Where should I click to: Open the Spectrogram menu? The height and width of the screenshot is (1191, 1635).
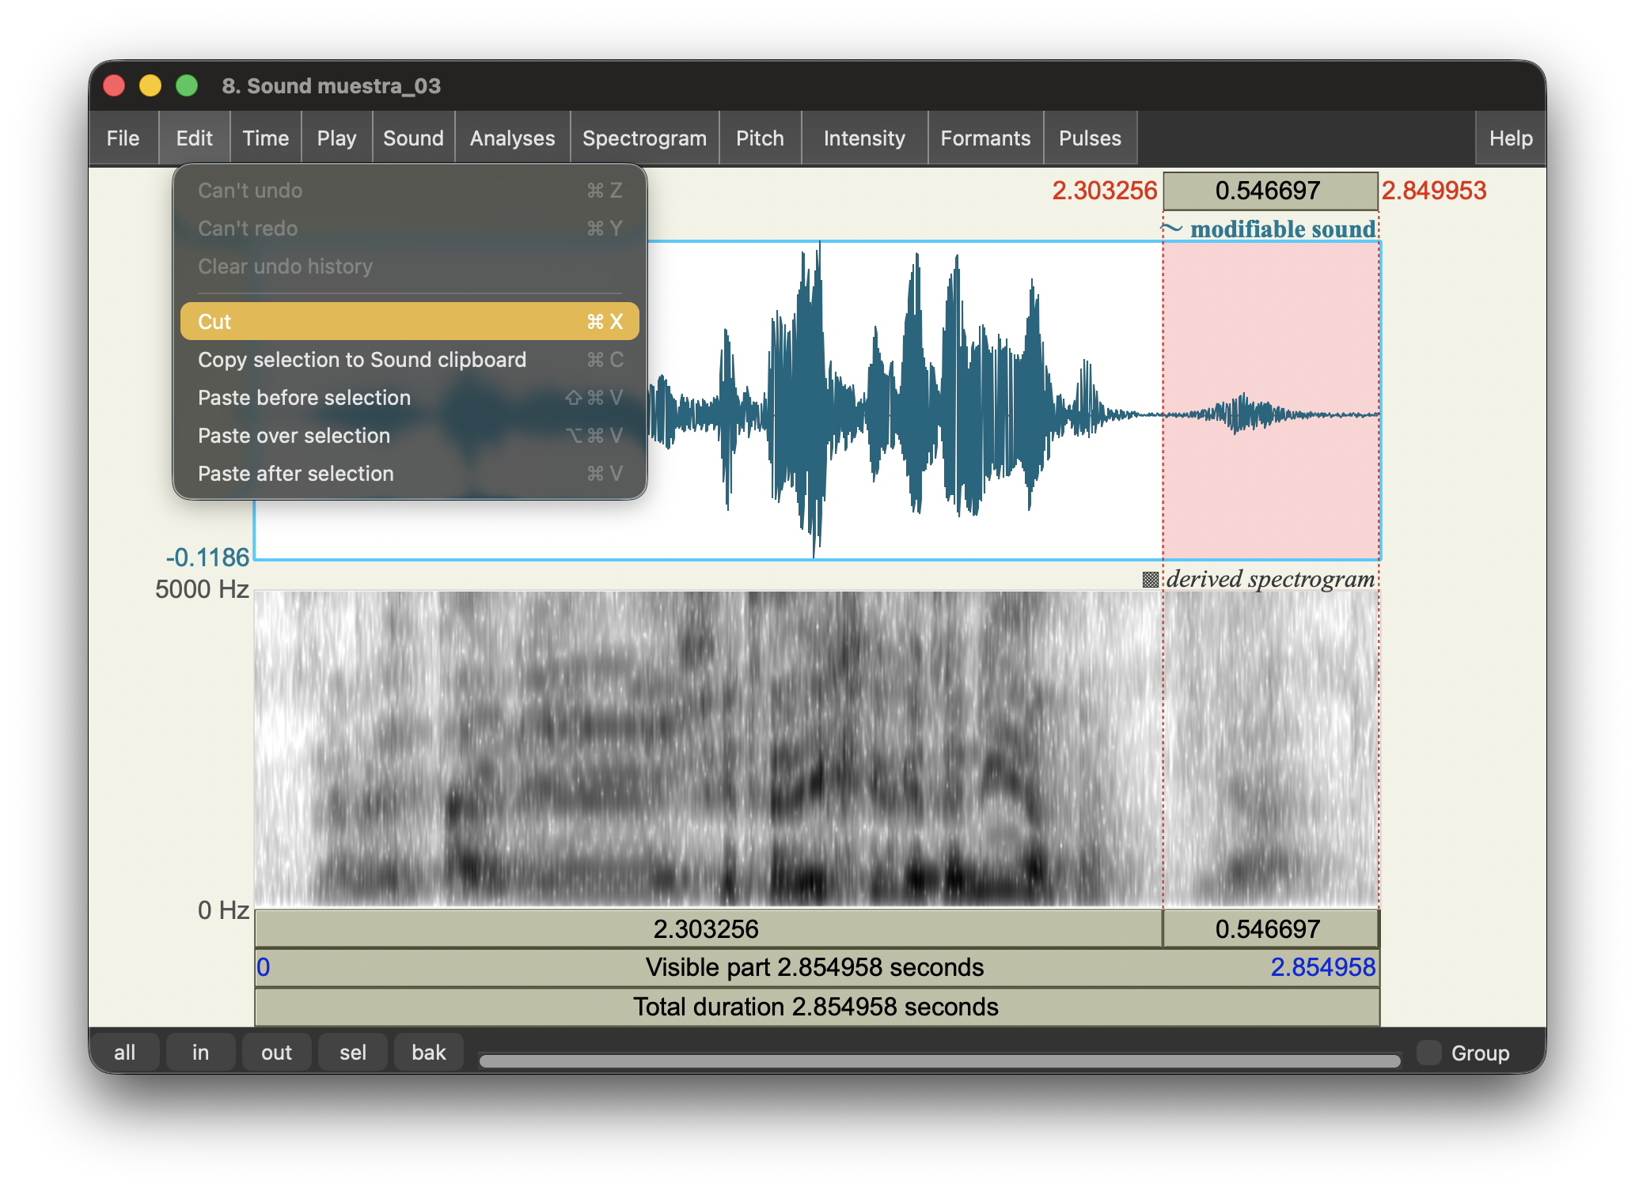click(644, 138)
